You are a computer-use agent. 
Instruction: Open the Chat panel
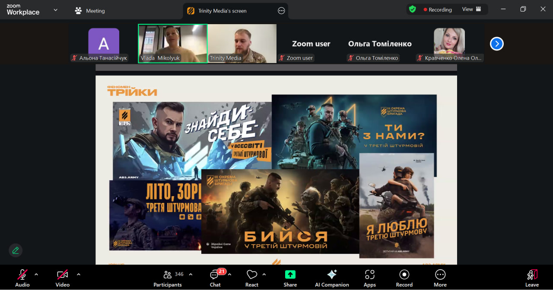click(215, 277)
